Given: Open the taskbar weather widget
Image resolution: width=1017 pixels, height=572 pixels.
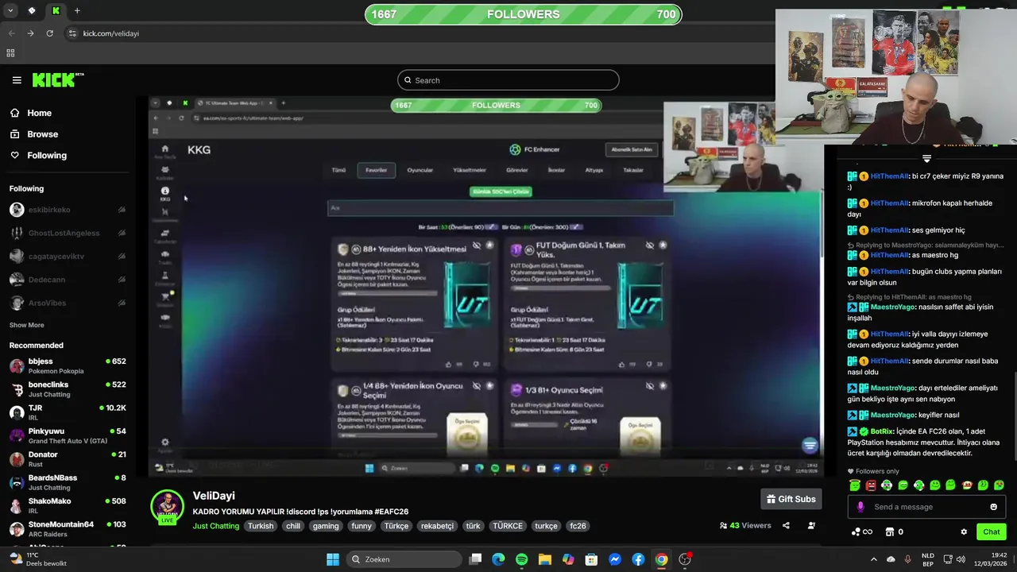Looking at the screenshot, I should 37,559.
